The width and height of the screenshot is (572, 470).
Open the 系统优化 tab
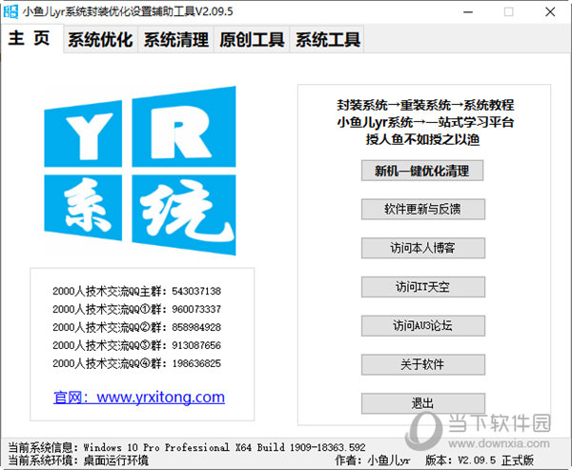(100, 39)
